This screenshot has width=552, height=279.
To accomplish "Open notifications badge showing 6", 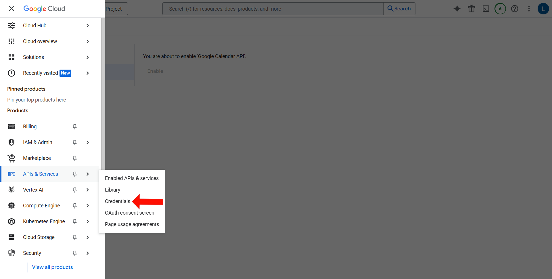I will coord(500,9).
